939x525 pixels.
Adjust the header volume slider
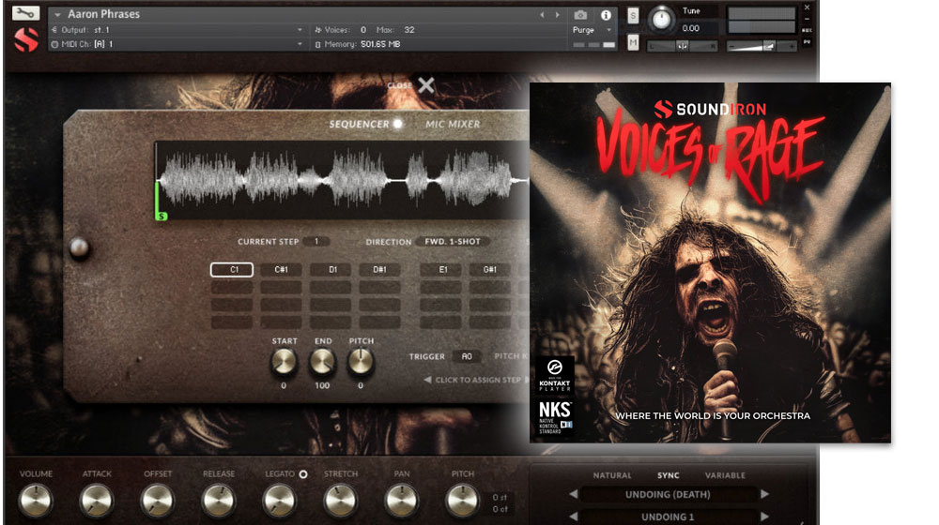(x=762, y=46)
